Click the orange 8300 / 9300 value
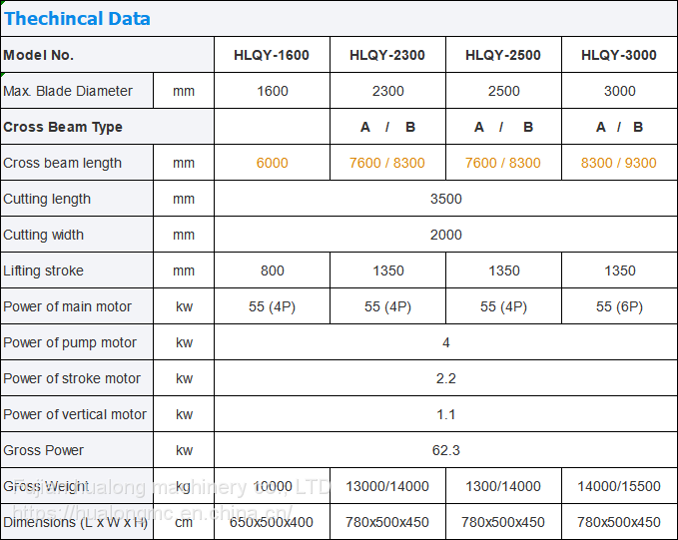The width and height of the screenshot is (678, 540). (619, 163)
